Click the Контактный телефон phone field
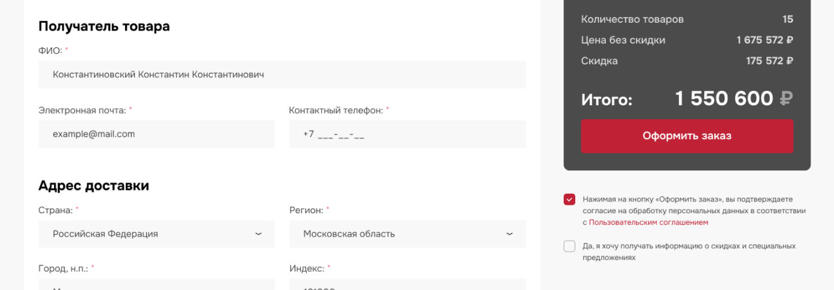This screenshot has width=834, height=290. click(x=407, y=134)
